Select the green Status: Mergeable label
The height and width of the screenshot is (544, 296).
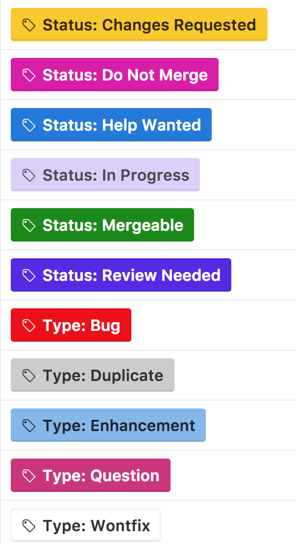point(102,225)
